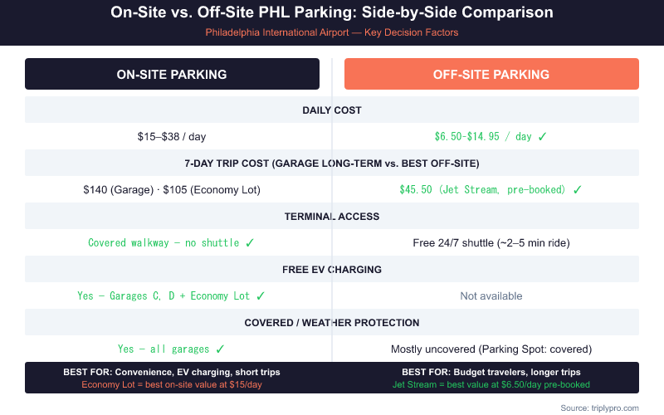Select the FREE EV CHARGING row header
This screenshot has height=415, width=664.
click(332, 269)
